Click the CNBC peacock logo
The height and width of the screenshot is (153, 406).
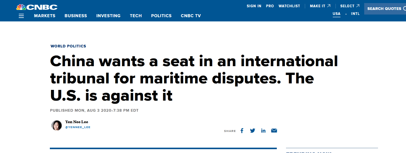[37, 7]
